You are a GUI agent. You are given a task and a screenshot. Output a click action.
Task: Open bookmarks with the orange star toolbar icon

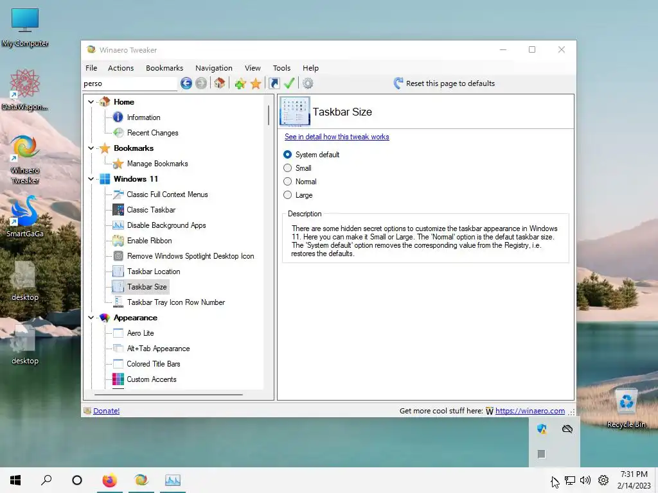point(256,83)
